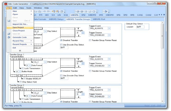Check Lock Transmission in Transfer Group 1
171x111 pixels.
tap(23, 68)
